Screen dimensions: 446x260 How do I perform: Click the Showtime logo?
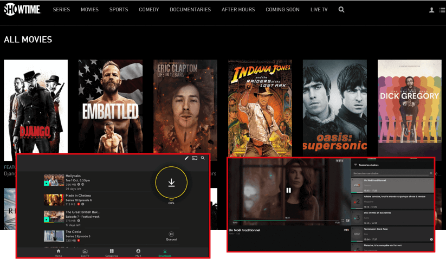(22, 9)
